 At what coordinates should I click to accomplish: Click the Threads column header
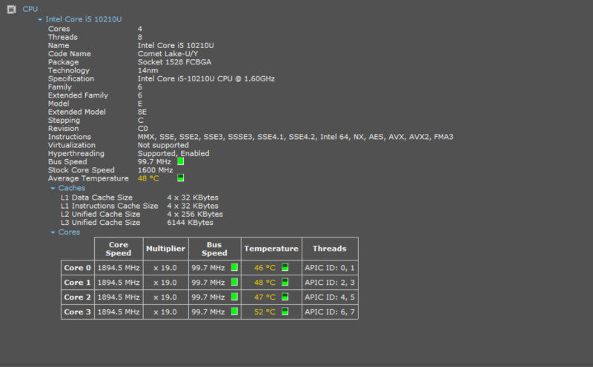330,249
